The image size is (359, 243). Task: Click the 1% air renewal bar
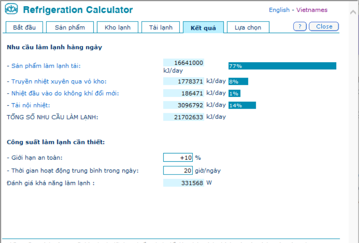click(x=234, y=93)
